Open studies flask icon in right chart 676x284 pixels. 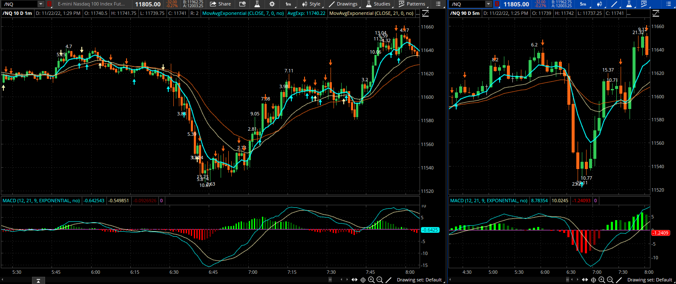pyautogui.click(x=629, y=4)
